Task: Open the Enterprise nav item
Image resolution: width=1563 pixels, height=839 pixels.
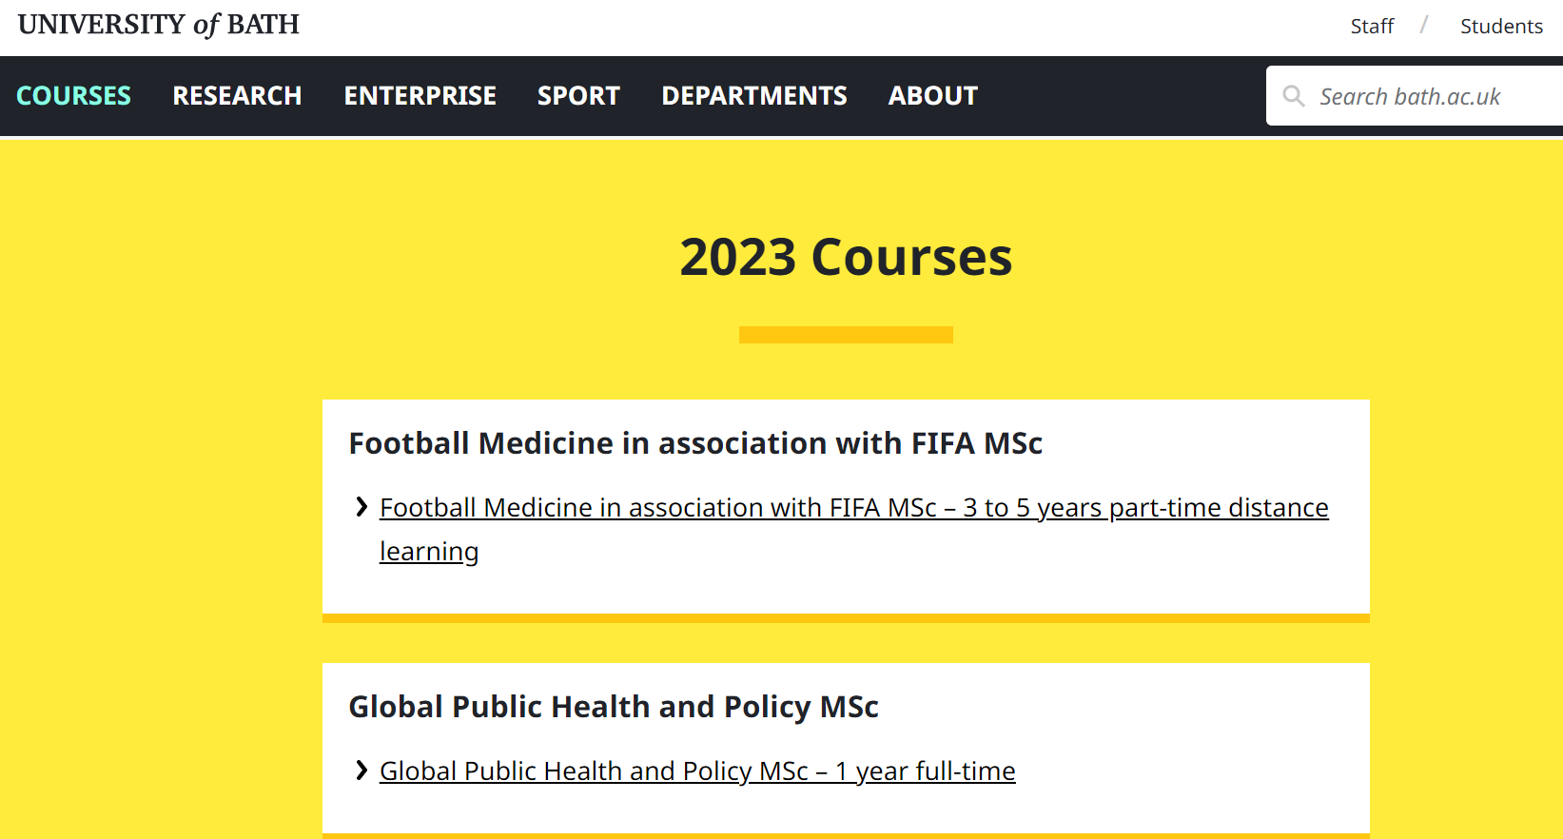Action: pyautogui.click(x=420, y=96)
